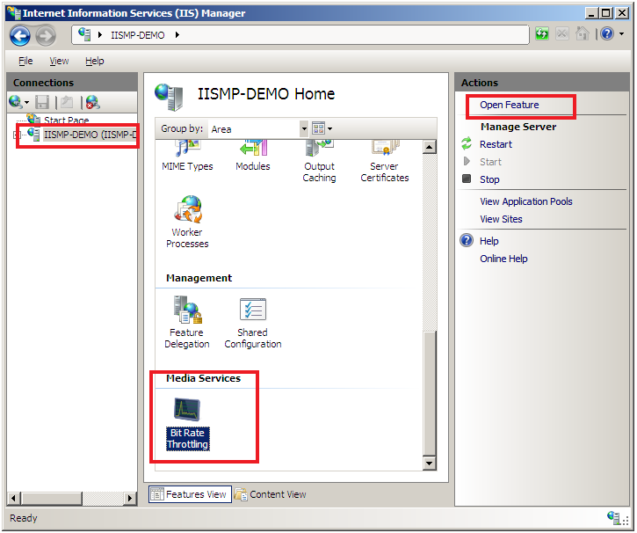The width and height of the screenshot is (637, 533).
Task: Click Start in Manage Server
Action: pyautogui.click(x=490, y=162)
